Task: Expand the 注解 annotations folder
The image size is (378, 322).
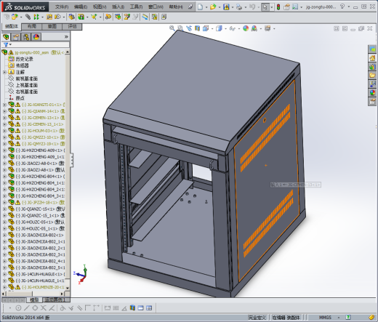Action: pyautogui.click(x=4, y=72)
